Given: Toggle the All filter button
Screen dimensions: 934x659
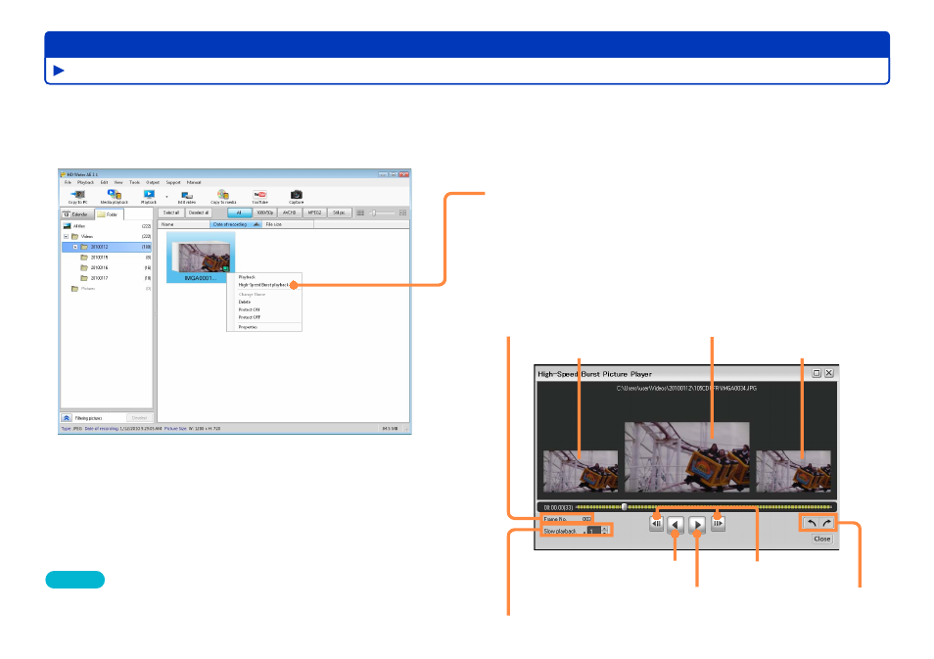Looking at the screenshot, I should click(239, 212).
